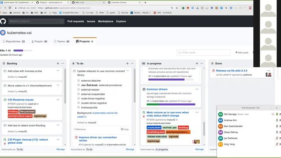Image resolution: width=281 pixels, height=158 pixels.
Task: Open Backlog column options menu
Action: click(62, 63)
